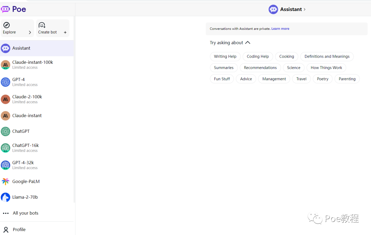
Task: Open the Assistant avatar icon in sidebar
Action: 5,48
